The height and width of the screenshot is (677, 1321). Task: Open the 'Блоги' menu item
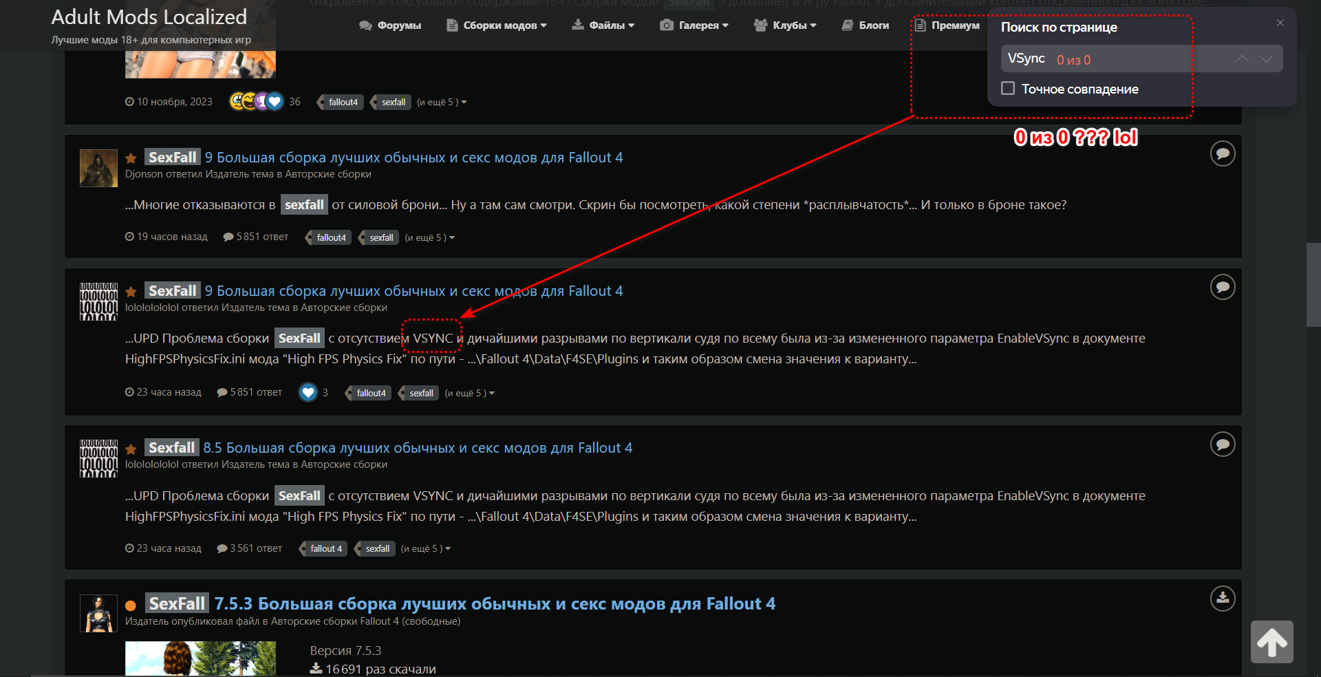coord(866,25)
